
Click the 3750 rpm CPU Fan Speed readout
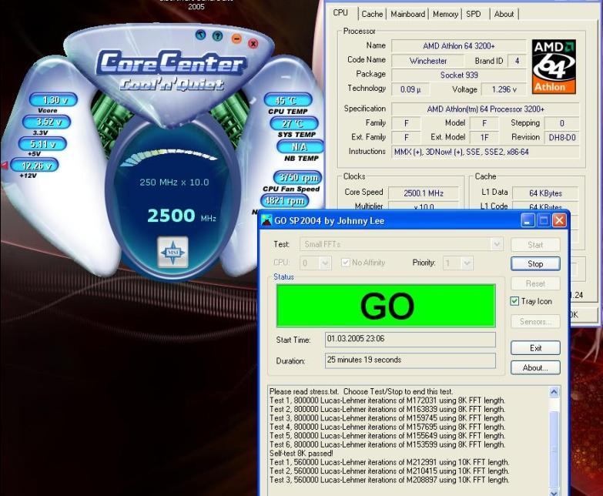[298, 177]
